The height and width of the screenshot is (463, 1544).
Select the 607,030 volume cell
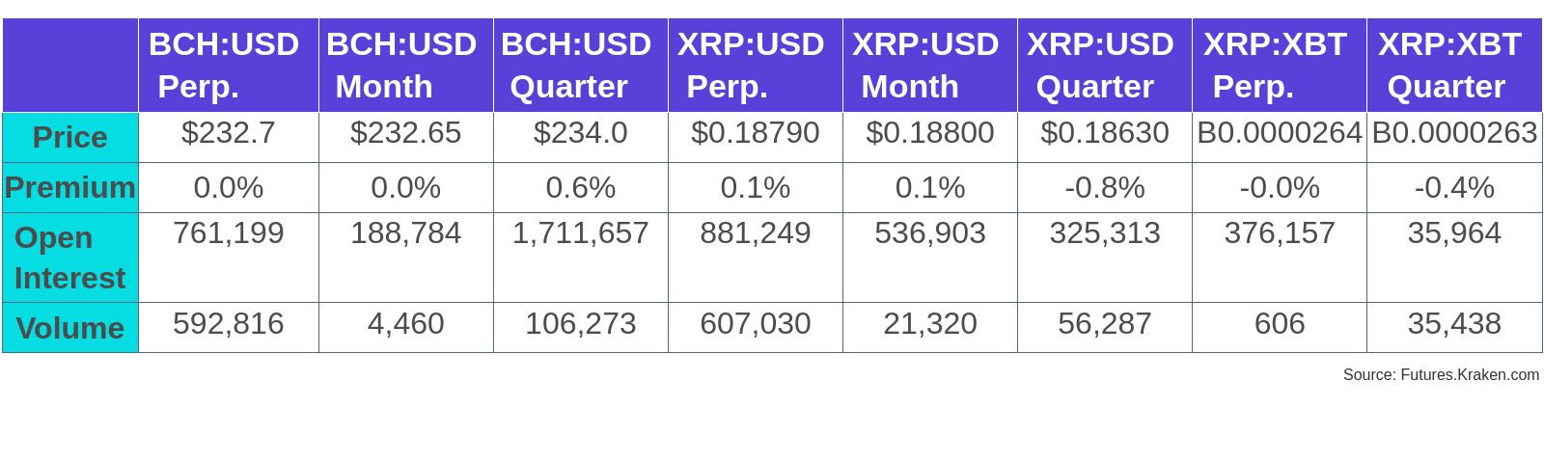755,324
